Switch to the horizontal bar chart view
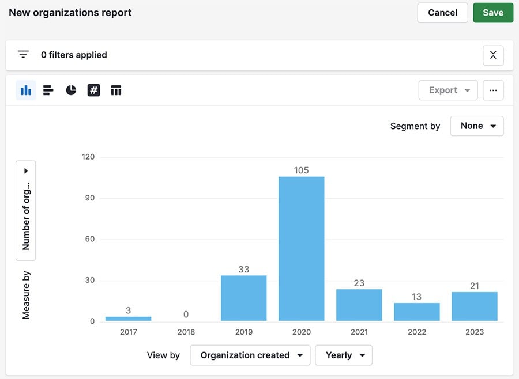 point(48,90)
